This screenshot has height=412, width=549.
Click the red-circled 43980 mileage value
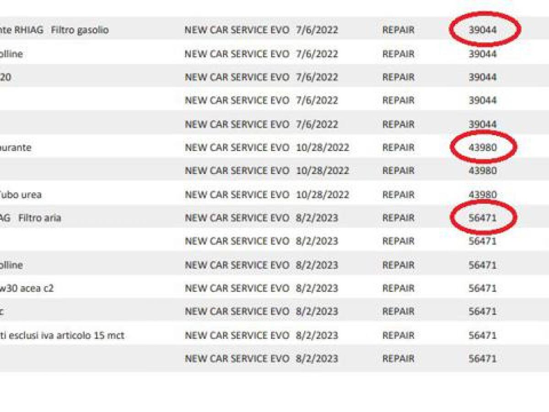pos(482,147)
